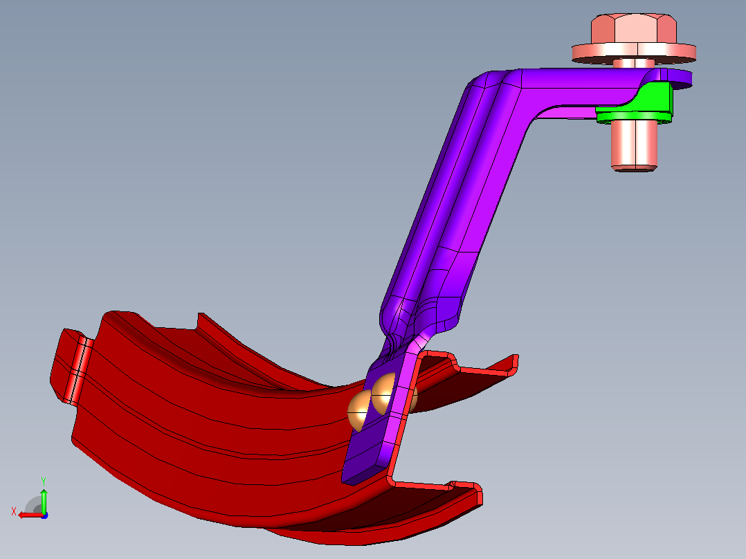This screenshot has width=746, height=559.
Task: Select the bolt shank below green nut
Action: [634, 145]
